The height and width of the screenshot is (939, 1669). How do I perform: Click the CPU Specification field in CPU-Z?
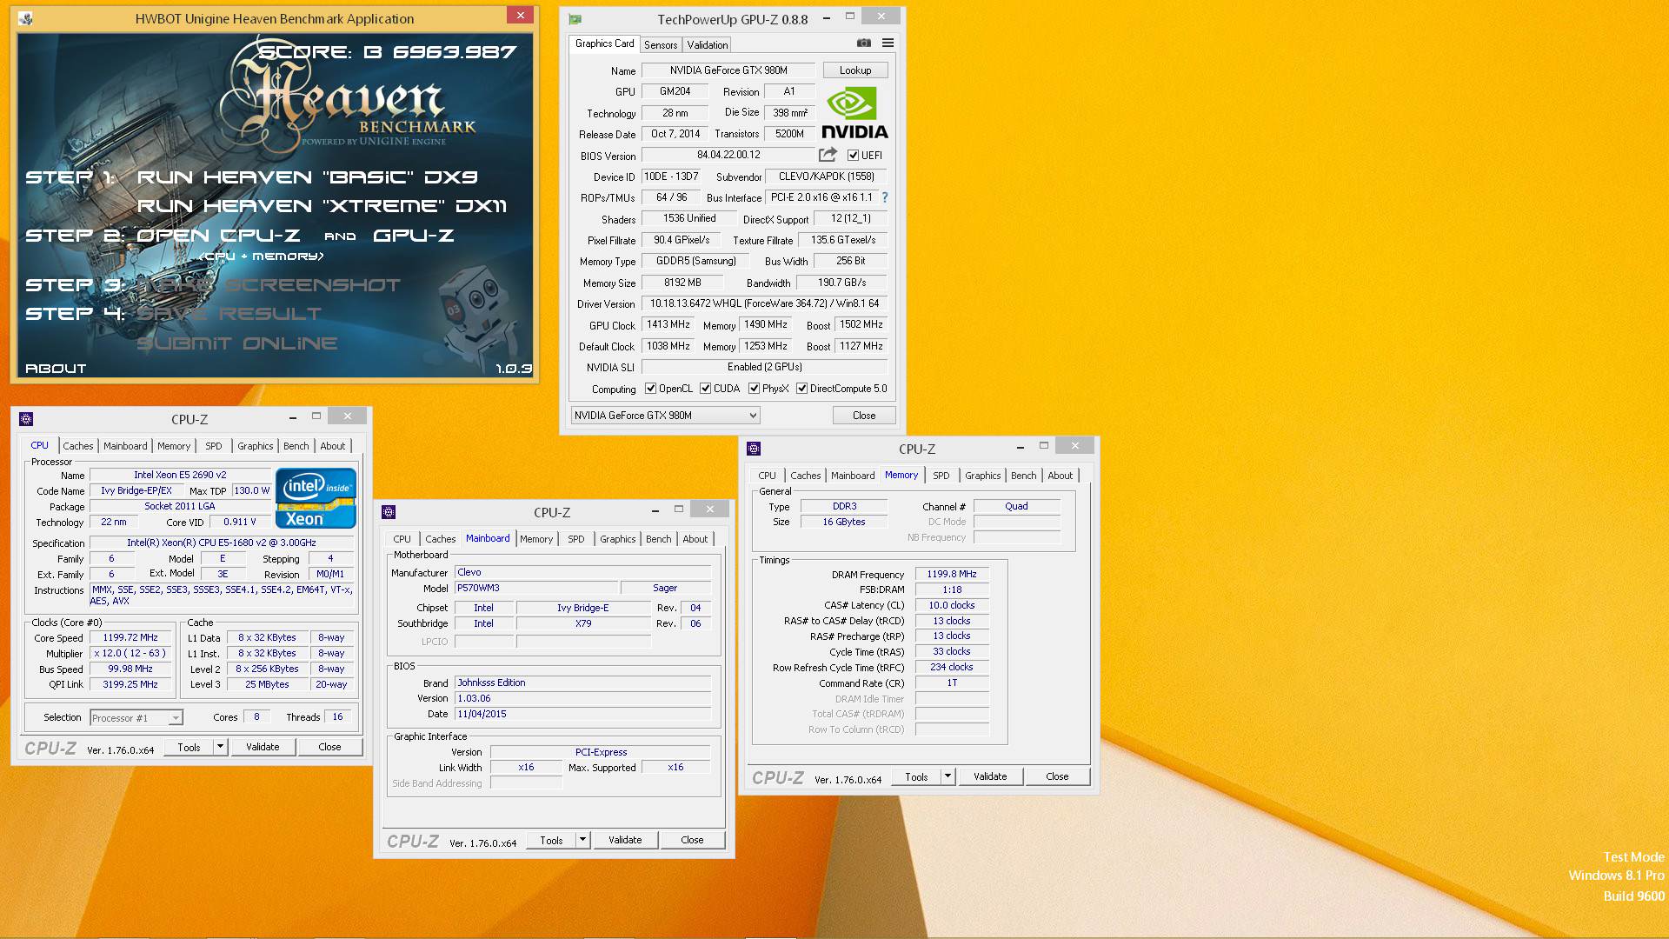pyautogui.click(x=222, y=543)
